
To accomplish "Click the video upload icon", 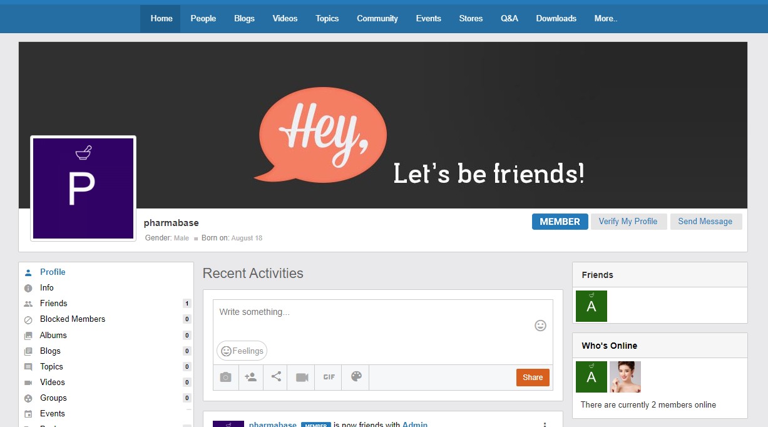I will 300,377.
